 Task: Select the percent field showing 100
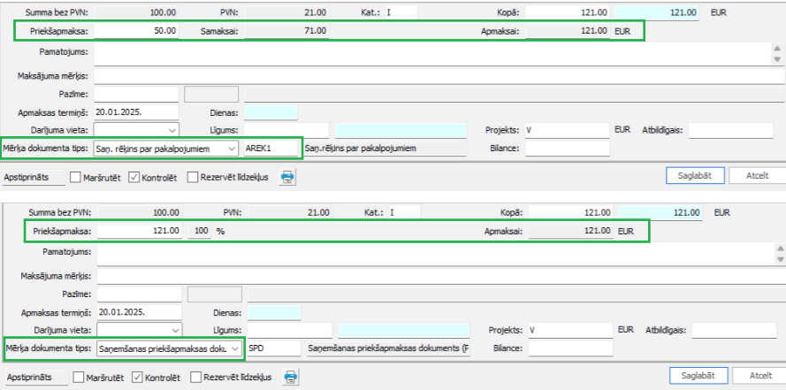click(200, 230)
